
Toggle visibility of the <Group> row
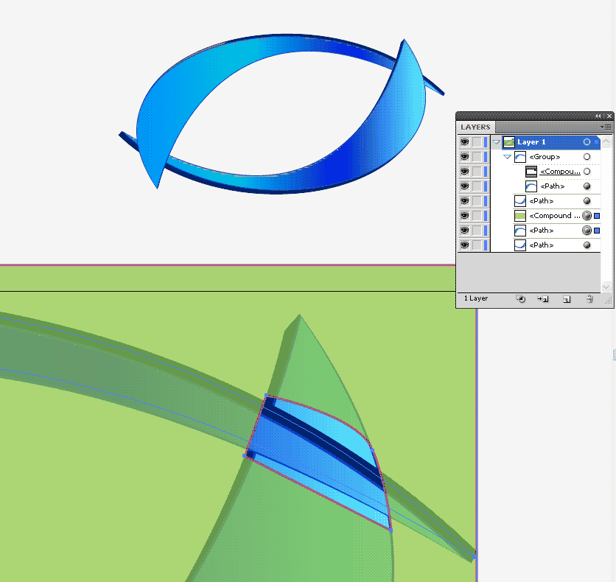point(464,157)
